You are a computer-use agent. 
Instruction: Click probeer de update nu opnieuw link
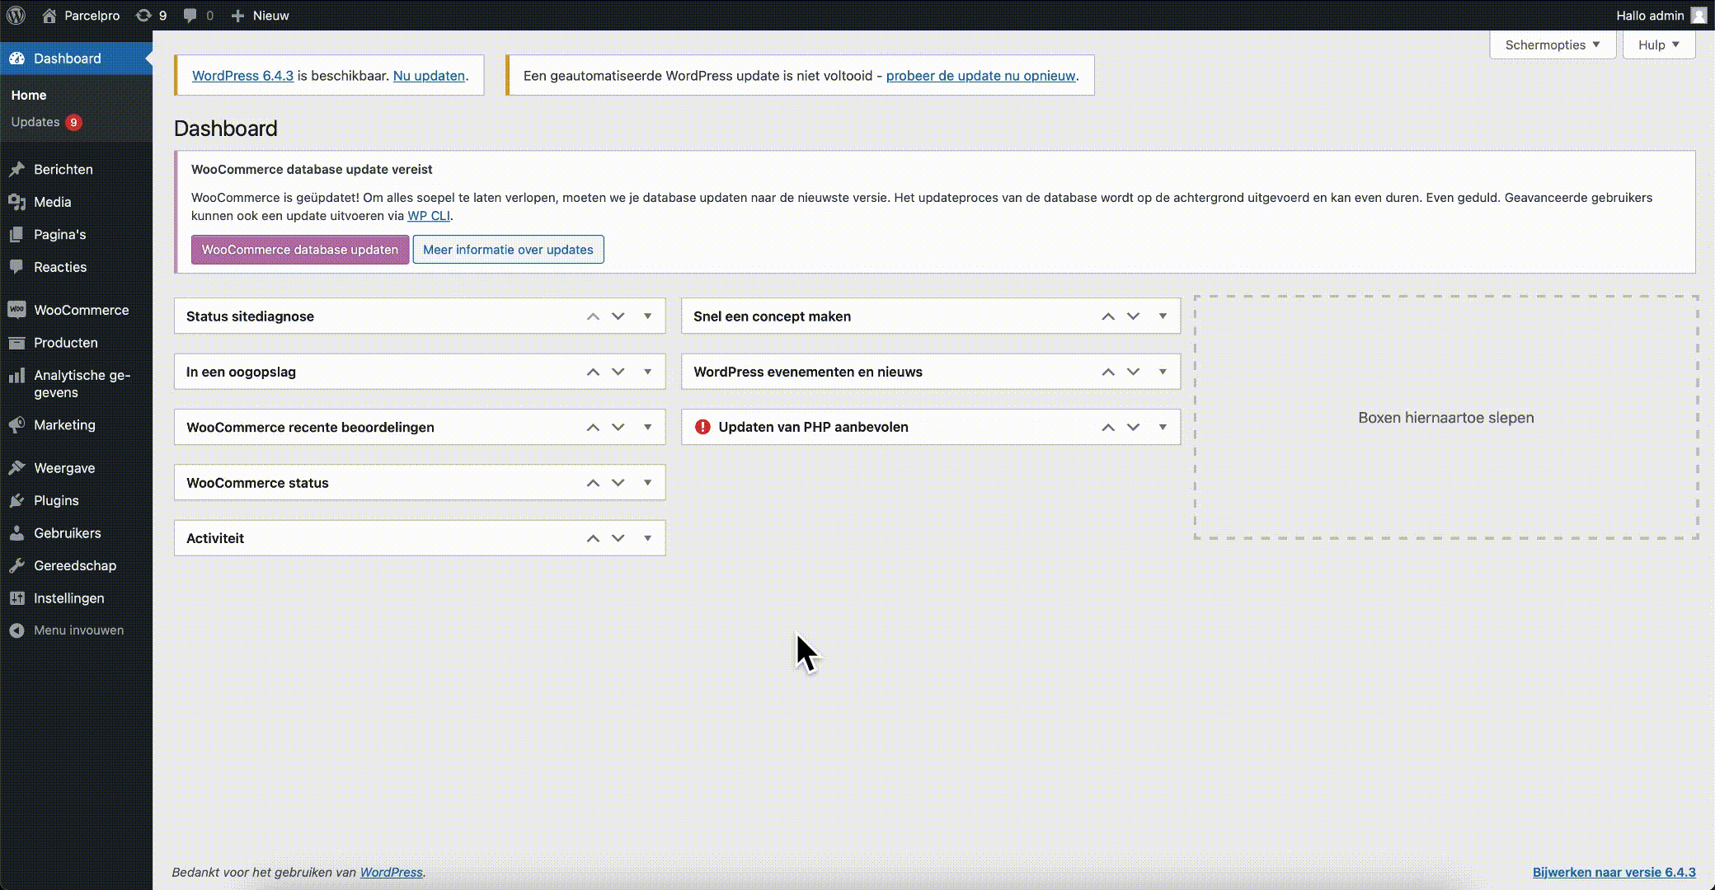980,76
